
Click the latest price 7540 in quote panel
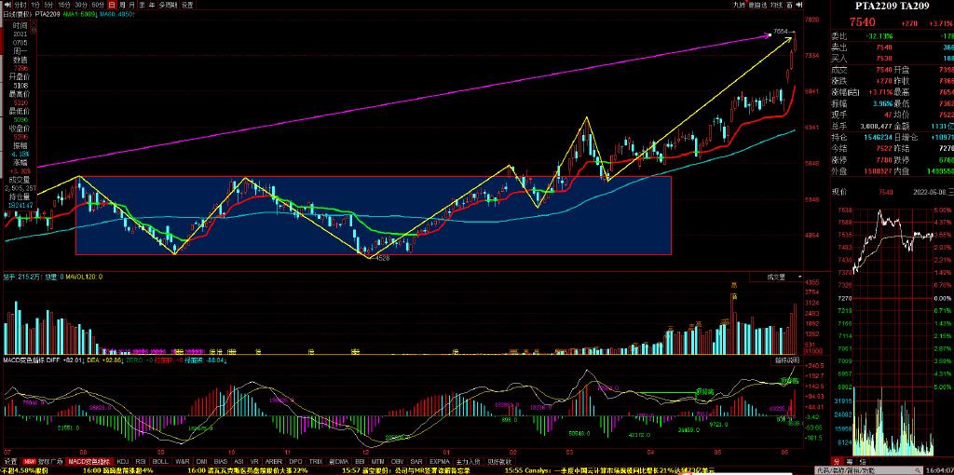862,23
